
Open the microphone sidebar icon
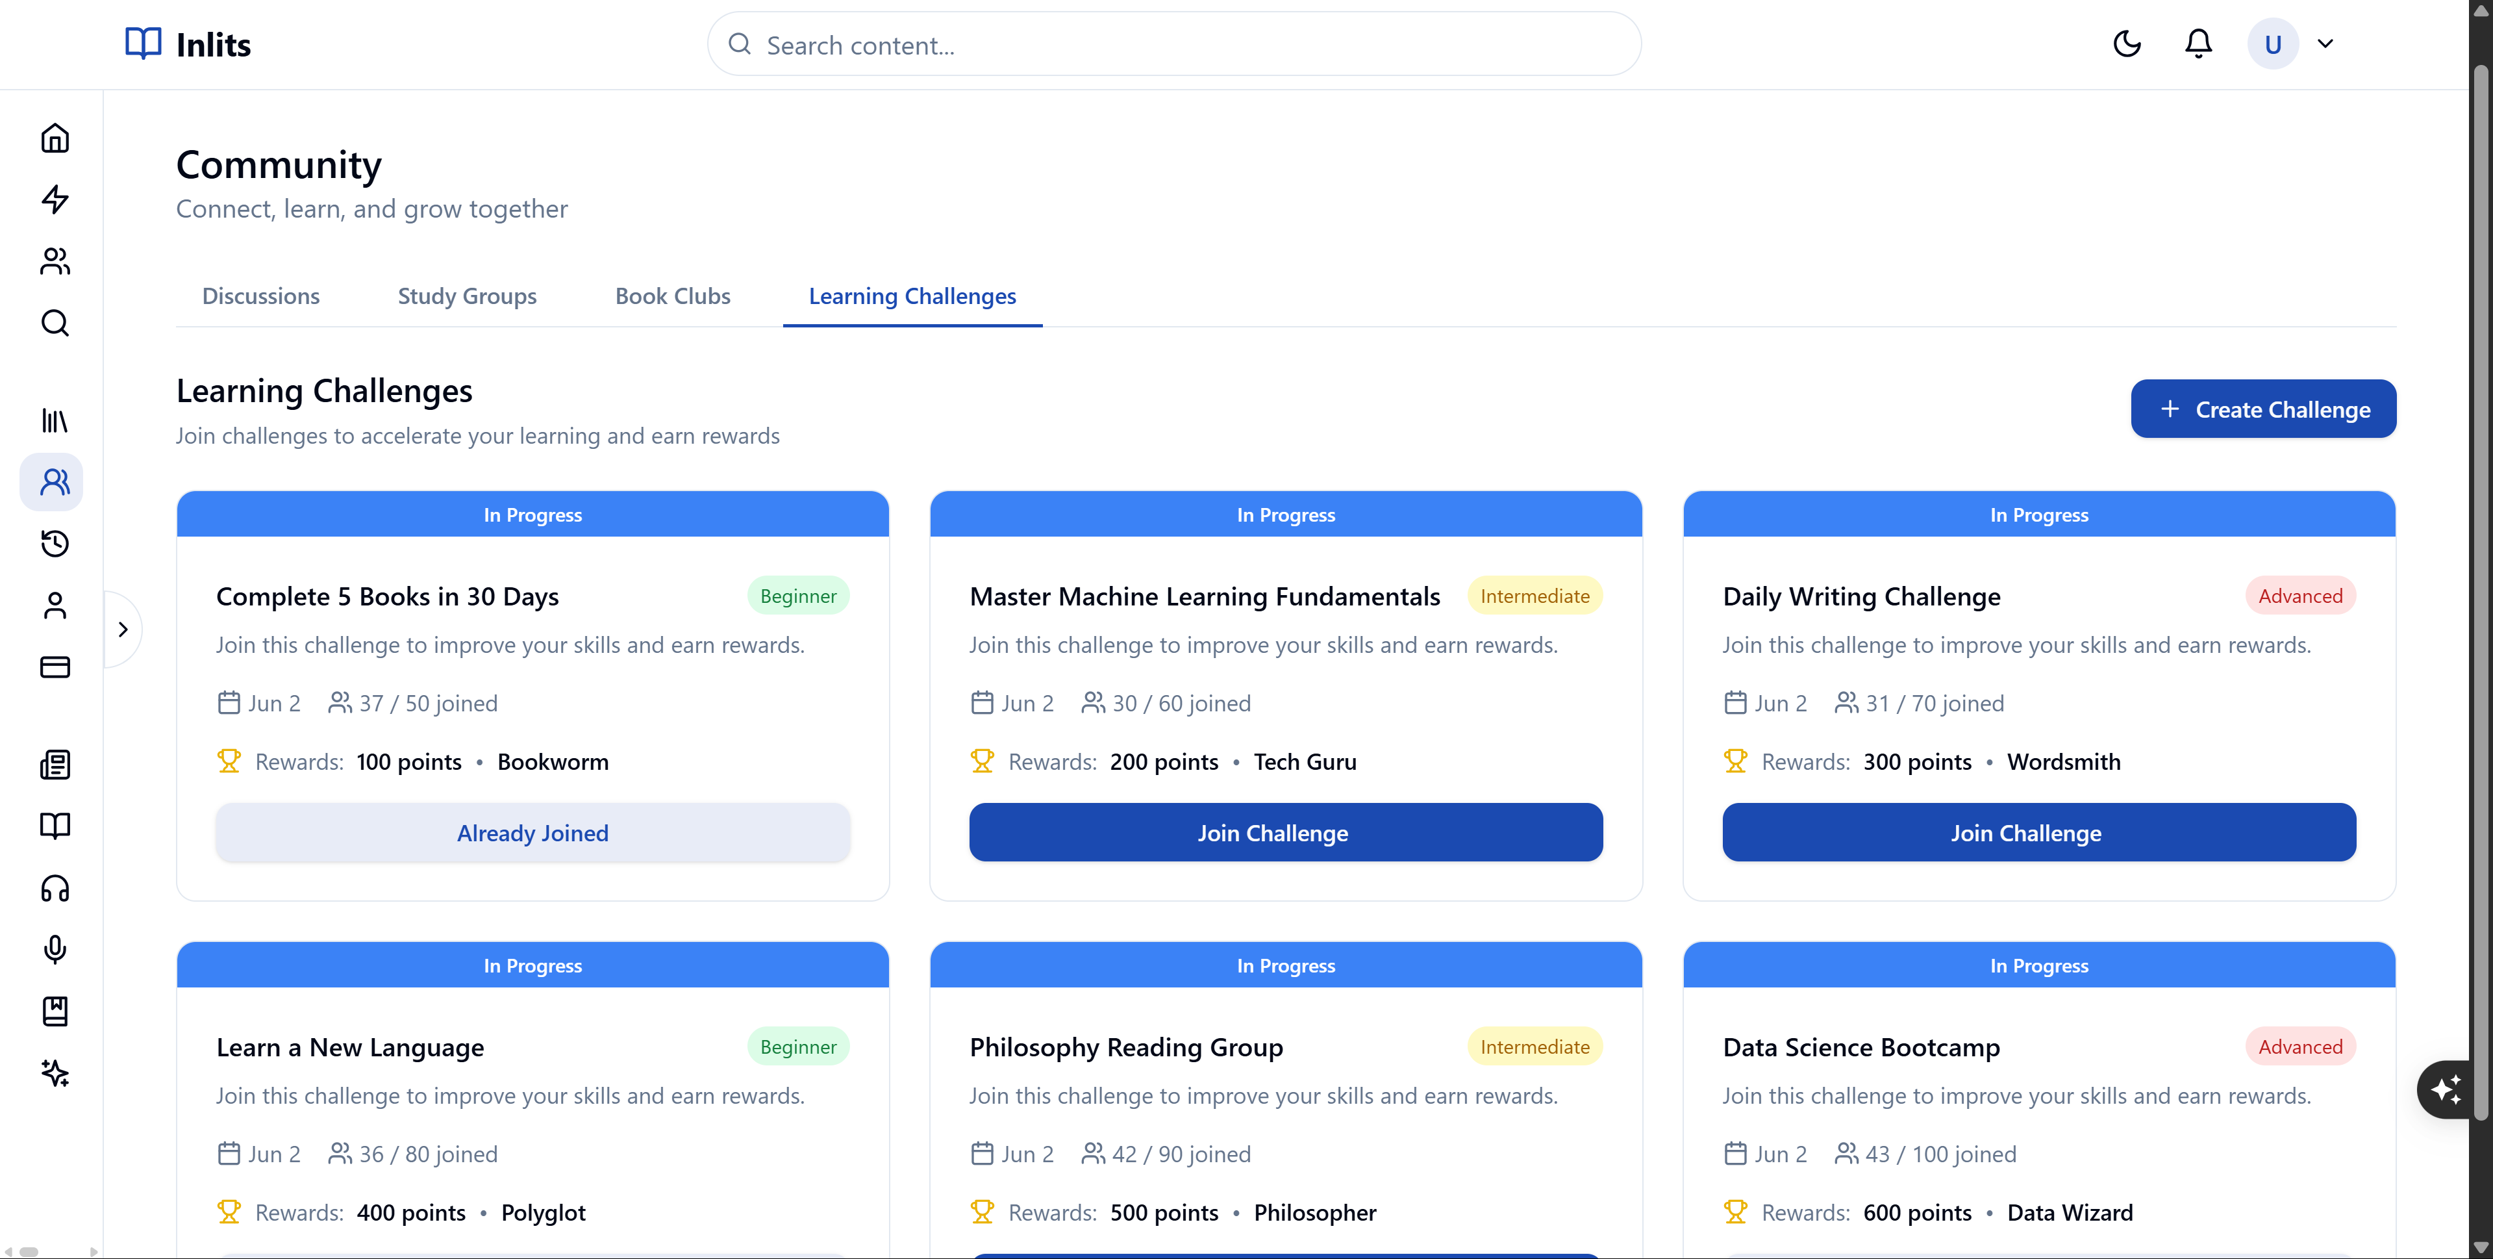pyautogui.click(x=55, y=949)
